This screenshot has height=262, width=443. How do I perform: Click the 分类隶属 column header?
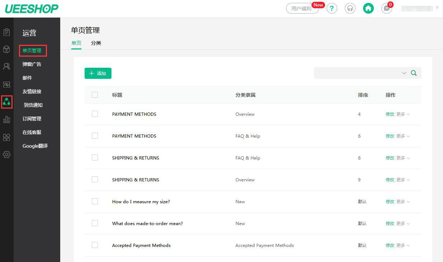point(246,95)
